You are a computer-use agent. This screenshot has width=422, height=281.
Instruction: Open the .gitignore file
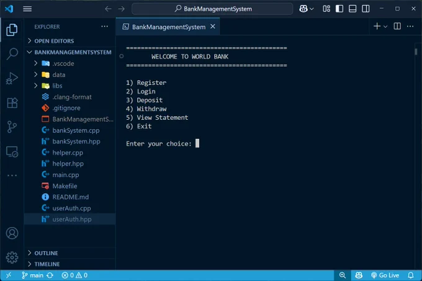click(x=70, y=108)
